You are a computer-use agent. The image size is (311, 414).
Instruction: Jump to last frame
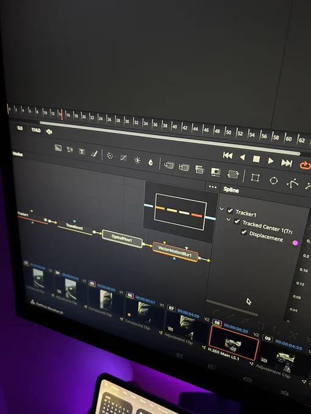(x=287, y=163)
